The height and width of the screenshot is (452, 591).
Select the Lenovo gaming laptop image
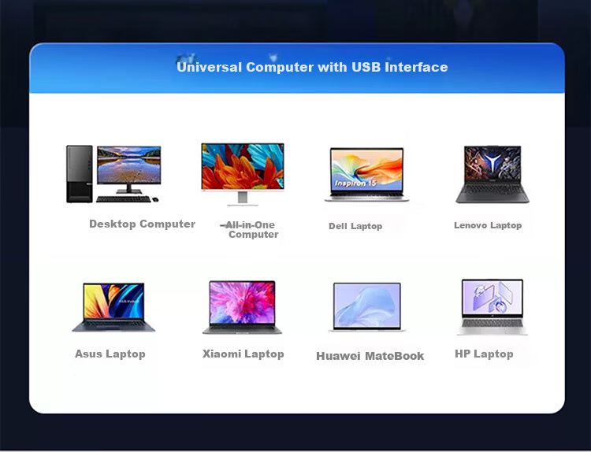click(x=492, y=174)
